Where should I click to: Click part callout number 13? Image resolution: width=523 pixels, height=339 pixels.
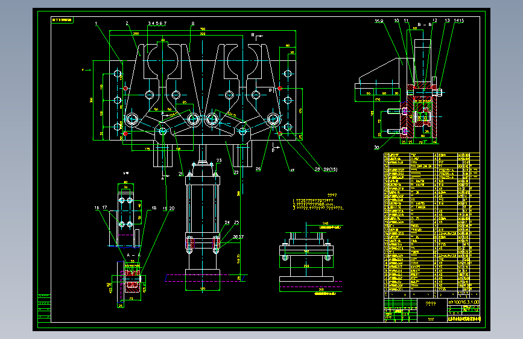point(447,21)
